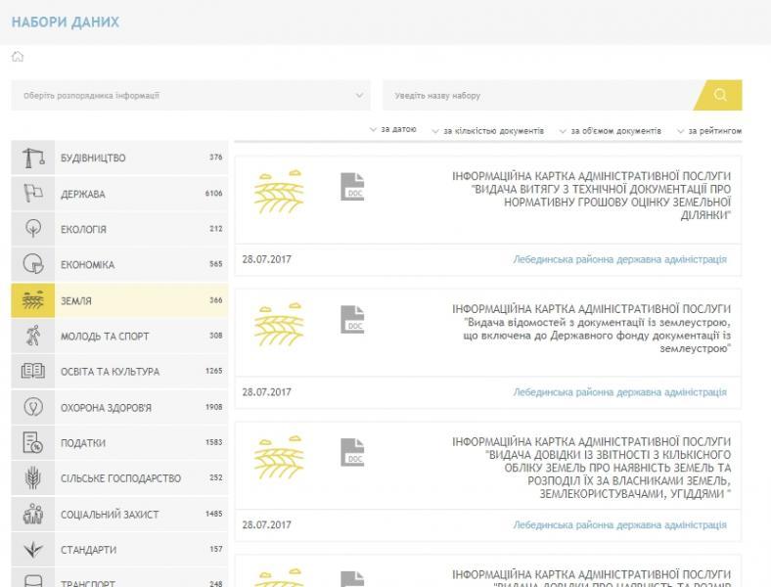This screenshot has height=587, width=771.
Task: Click the Економіка pie chart icon
Action: [x=33, y=264]
